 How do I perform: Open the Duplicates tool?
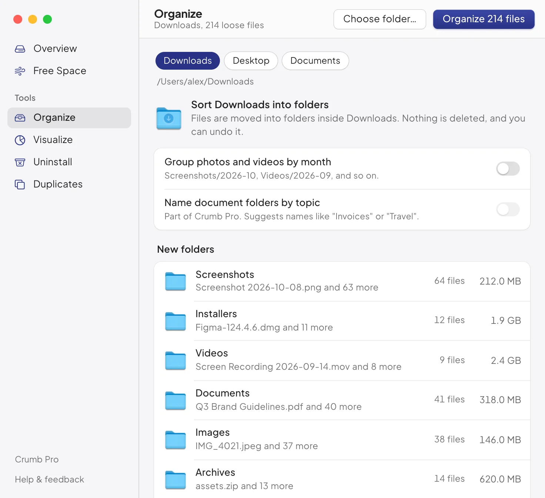pyautogui.click(x=69, y=185)
